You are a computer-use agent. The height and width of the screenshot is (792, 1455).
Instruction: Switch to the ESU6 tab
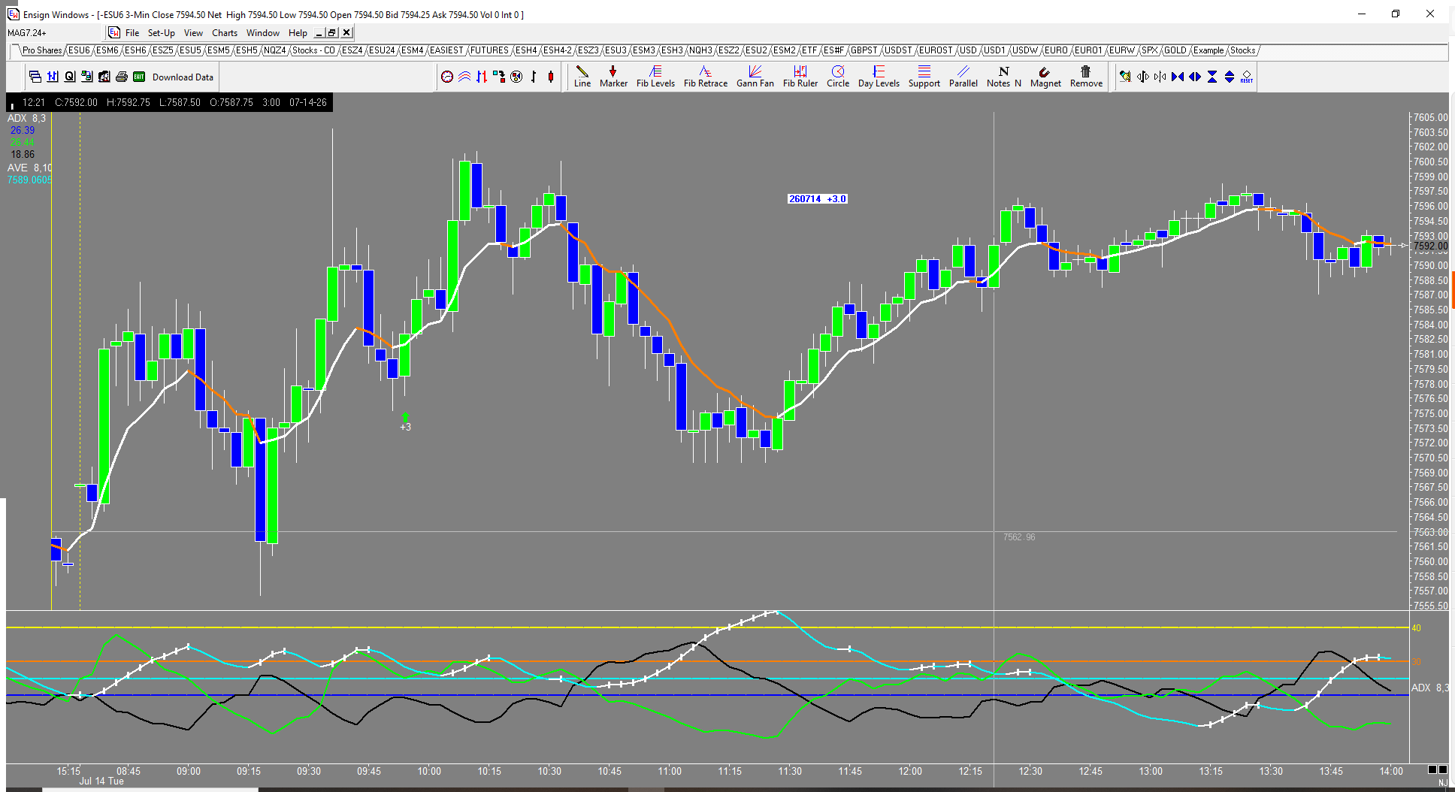[x=79, y=50]
